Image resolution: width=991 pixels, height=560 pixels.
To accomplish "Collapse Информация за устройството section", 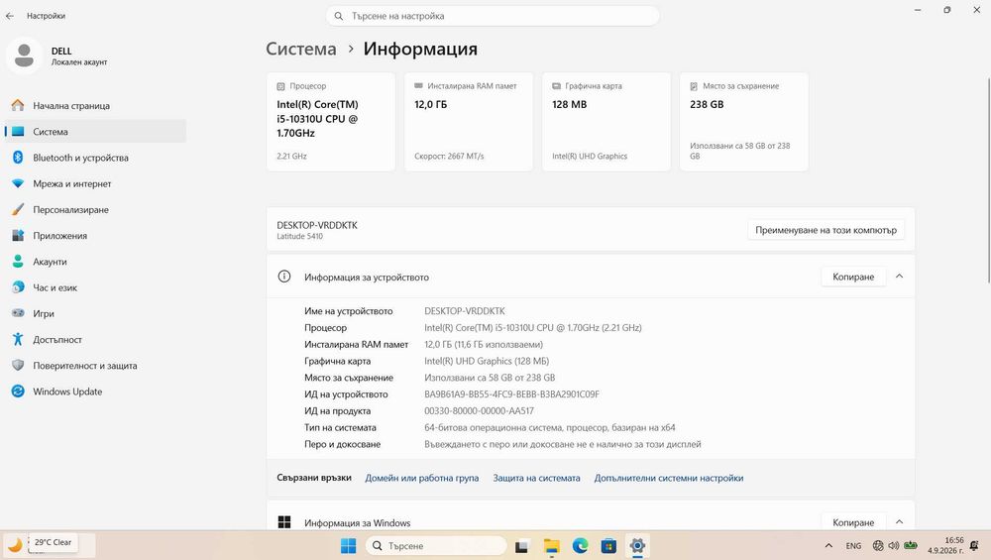I will (x=900, y=277).
